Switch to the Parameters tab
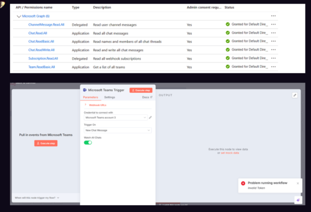The width and height of the screenshot is (311, 212). point(90,97)
